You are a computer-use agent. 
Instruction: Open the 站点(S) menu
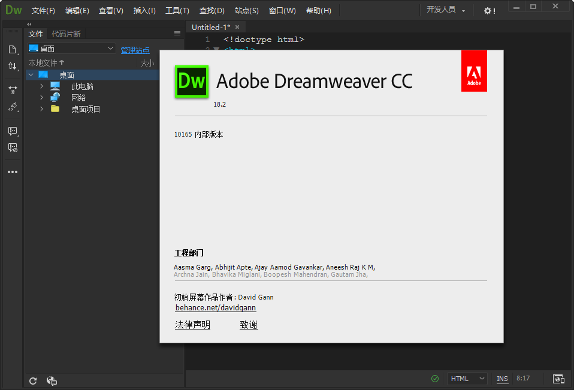pos(246,11)
